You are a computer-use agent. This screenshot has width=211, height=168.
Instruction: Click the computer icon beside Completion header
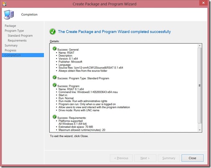pos(9,15)
